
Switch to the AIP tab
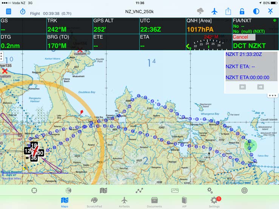[184, 202]
